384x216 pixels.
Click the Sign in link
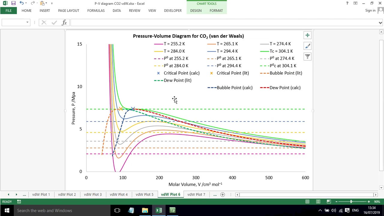(x=370, y=10)
